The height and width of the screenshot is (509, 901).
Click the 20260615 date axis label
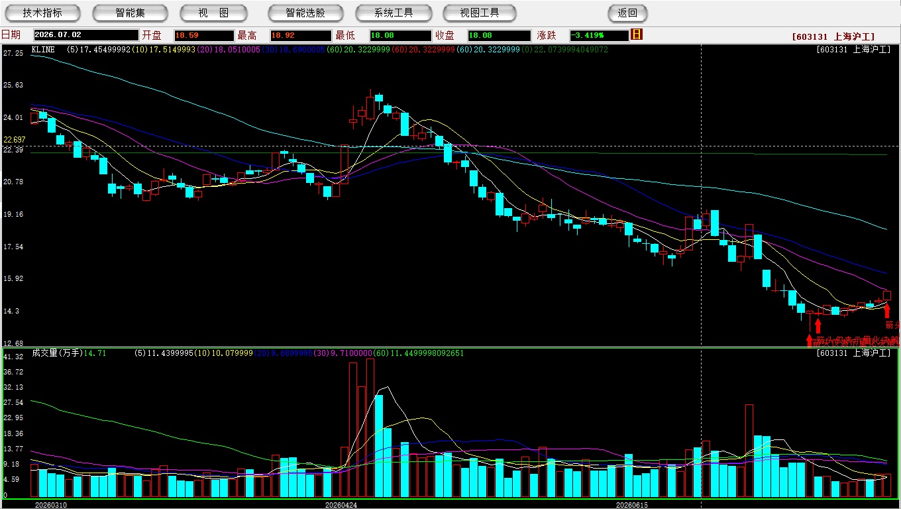pos(632,504)
